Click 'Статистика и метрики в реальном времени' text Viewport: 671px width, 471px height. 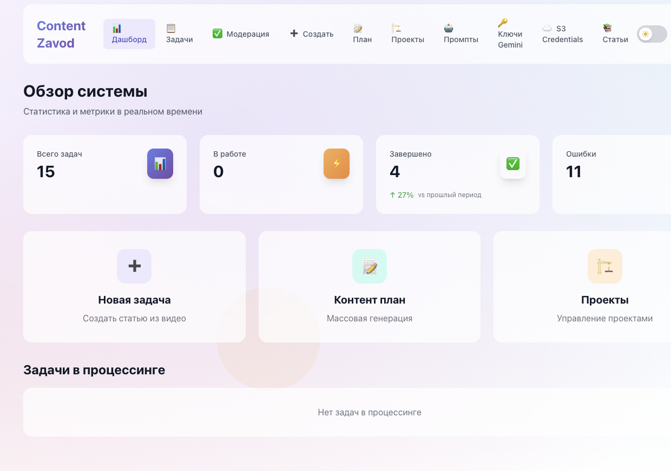pos(113,112)
